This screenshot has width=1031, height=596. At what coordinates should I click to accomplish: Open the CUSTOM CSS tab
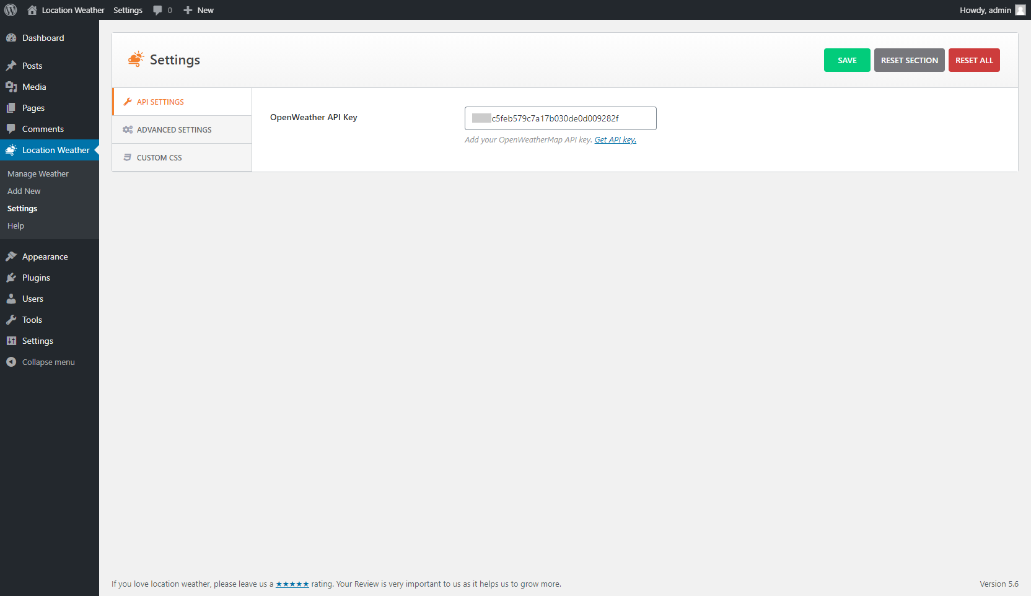pyautogui.click(x=182, y=157)
